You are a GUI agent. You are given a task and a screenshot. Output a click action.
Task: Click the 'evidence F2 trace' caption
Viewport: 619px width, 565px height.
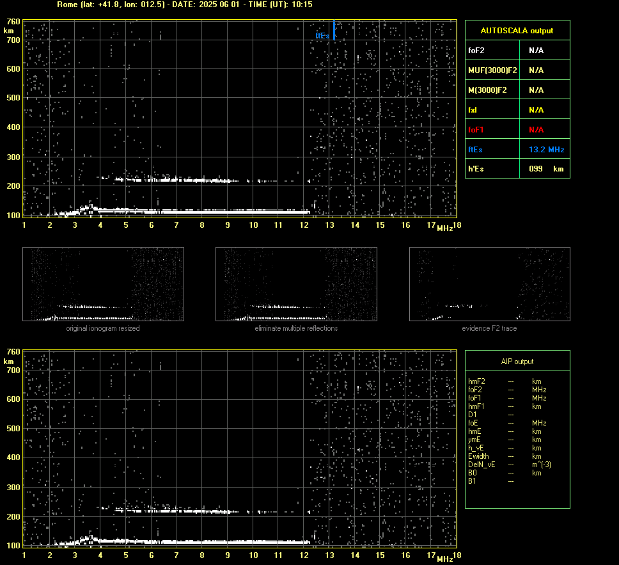[489, 328]
